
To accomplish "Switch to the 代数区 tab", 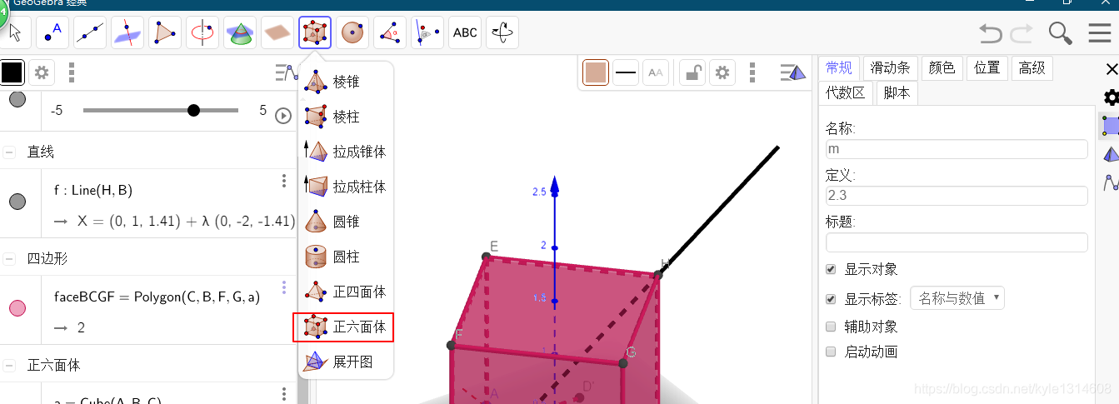I will tap(846, 92).
